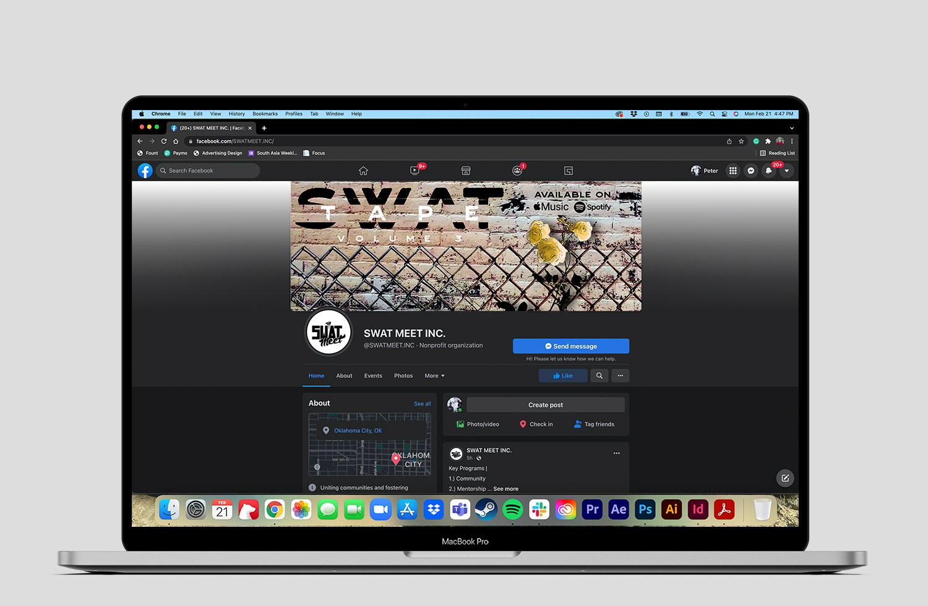The height and width of the screenshot is (606, 928).
Task: Click the Oklahoma City, OK location link
Action: point(358,430)
